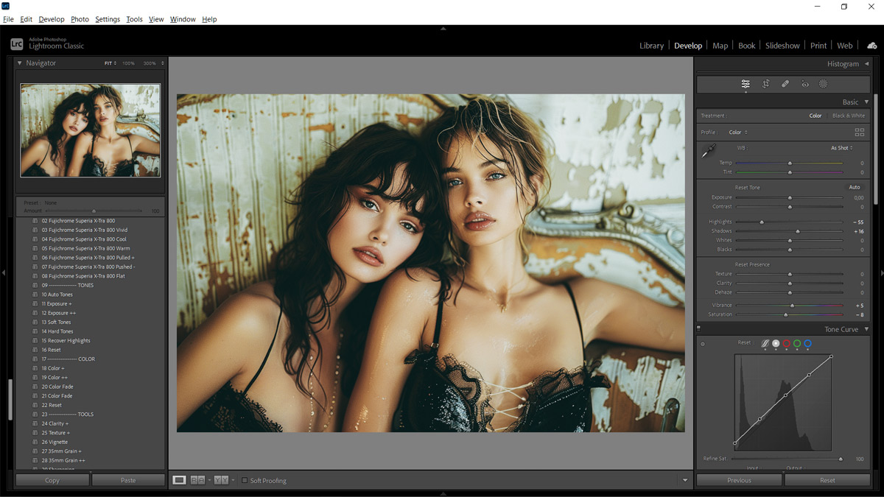
Task: Open the Spot Removal healing tool
Action: point(785,83)
